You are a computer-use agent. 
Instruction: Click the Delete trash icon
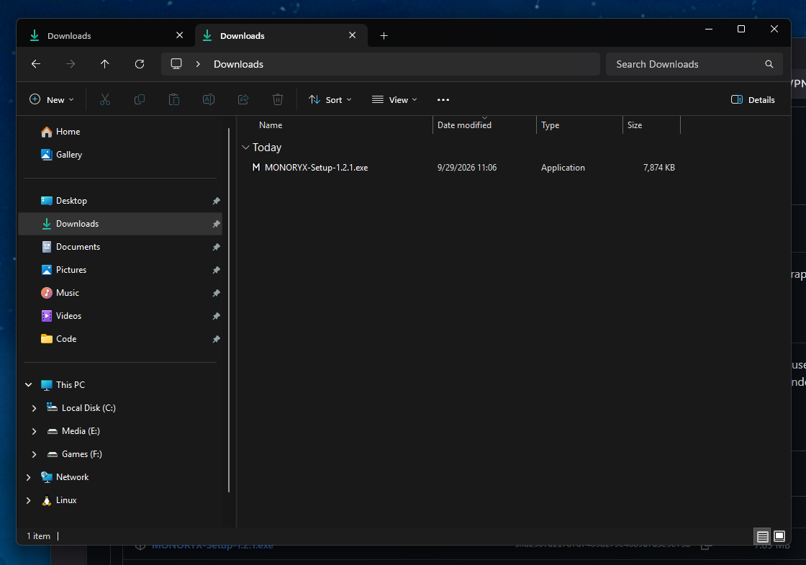(x=278, y=100)
